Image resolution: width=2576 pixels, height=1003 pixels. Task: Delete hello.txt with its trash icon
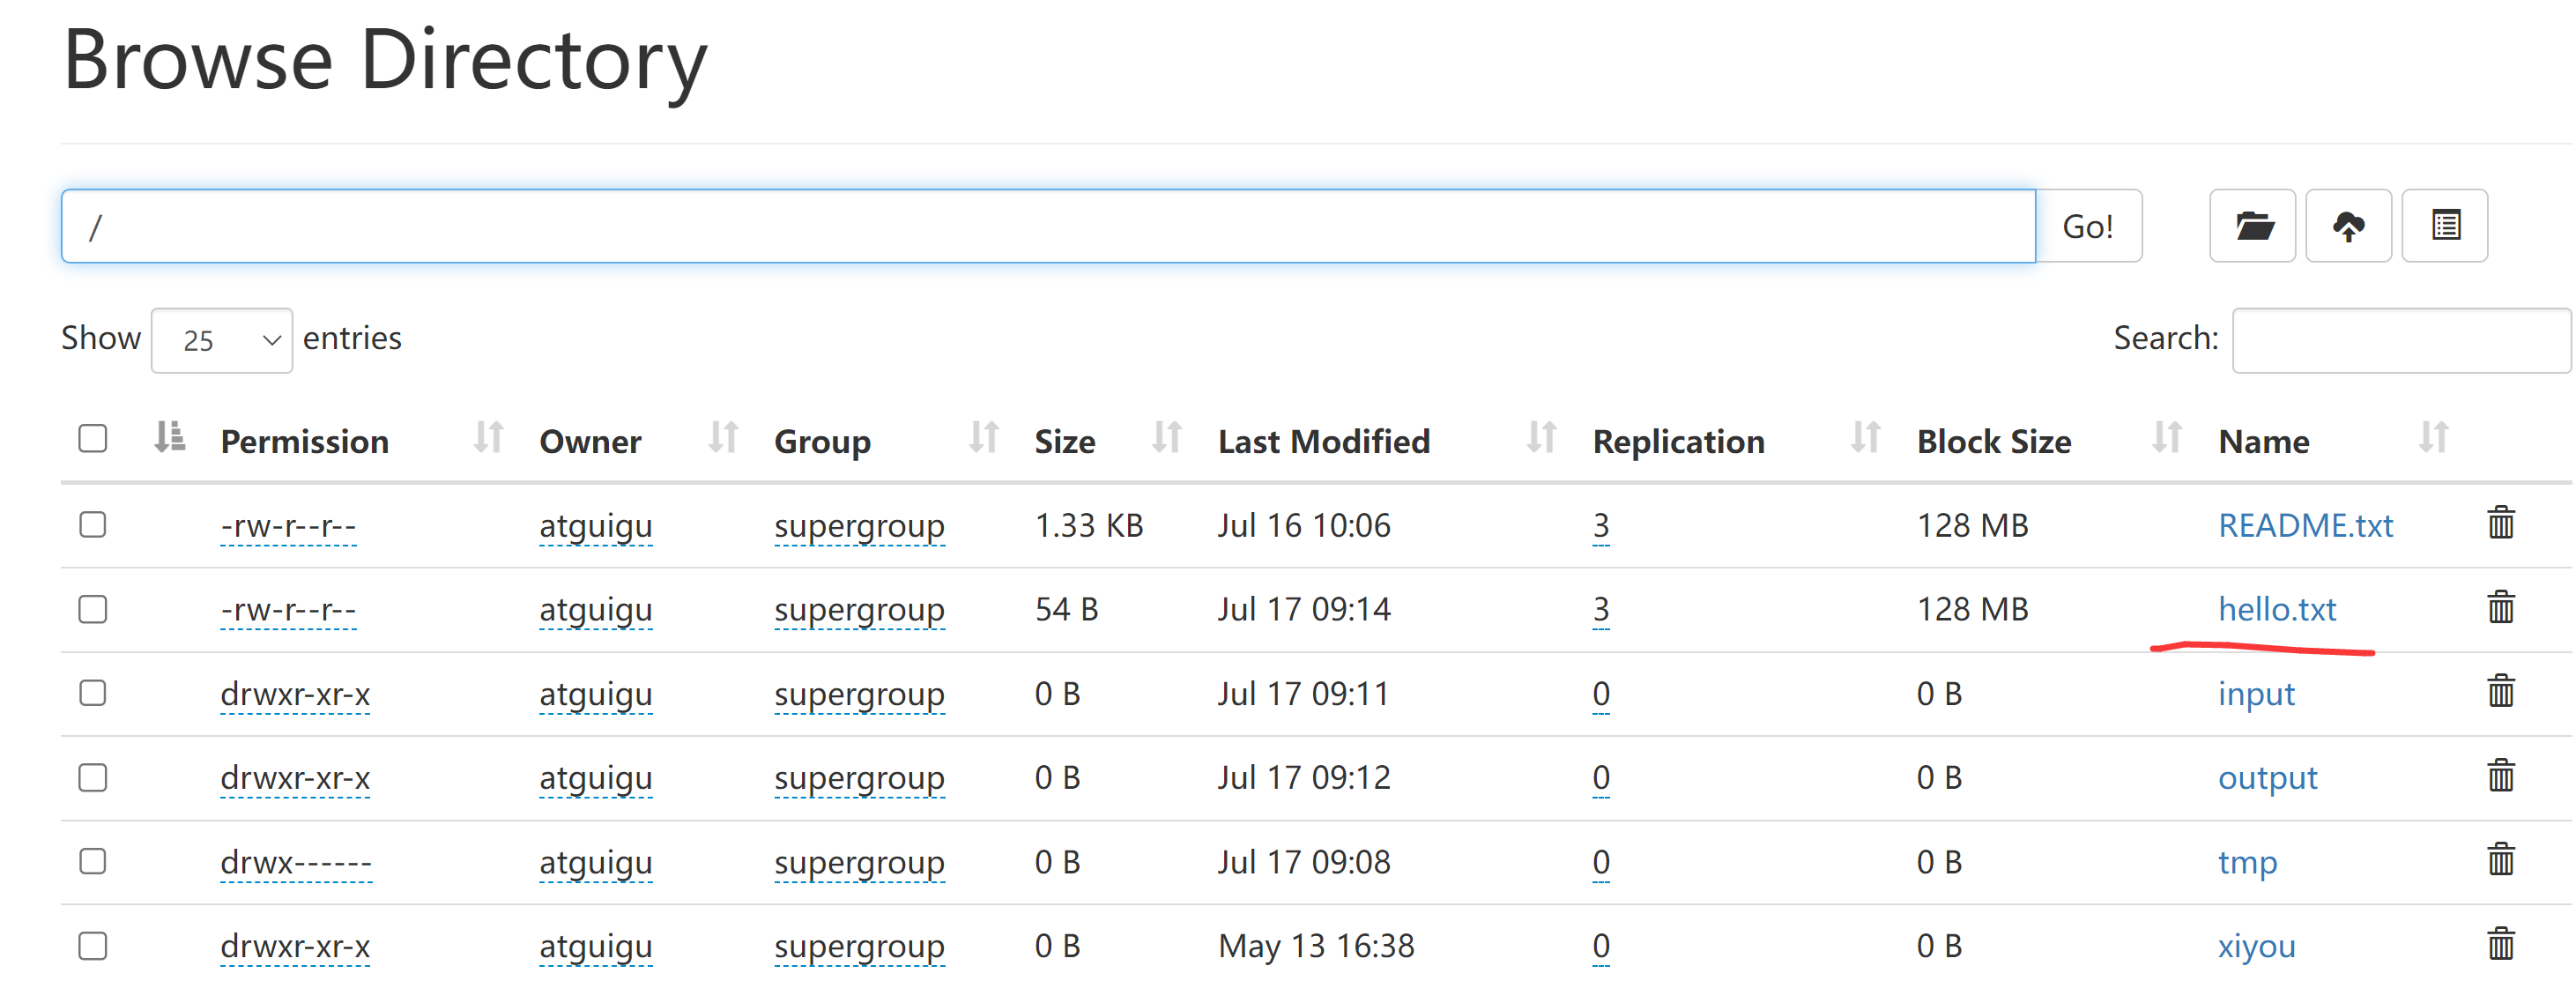coord(2500,607)
